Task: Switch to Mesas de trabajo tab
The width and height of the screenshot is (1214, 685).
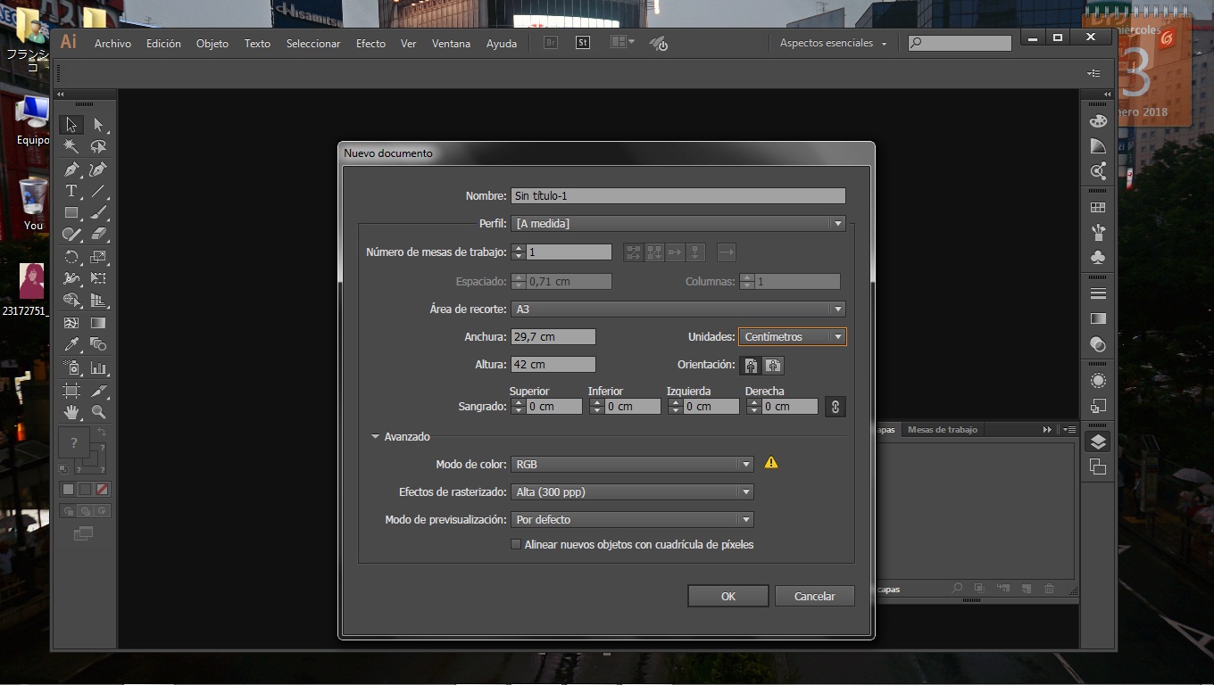Action: 943,430
